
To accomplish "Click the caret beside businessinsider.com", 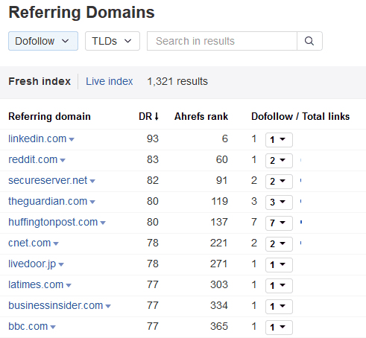I will 108,306.
